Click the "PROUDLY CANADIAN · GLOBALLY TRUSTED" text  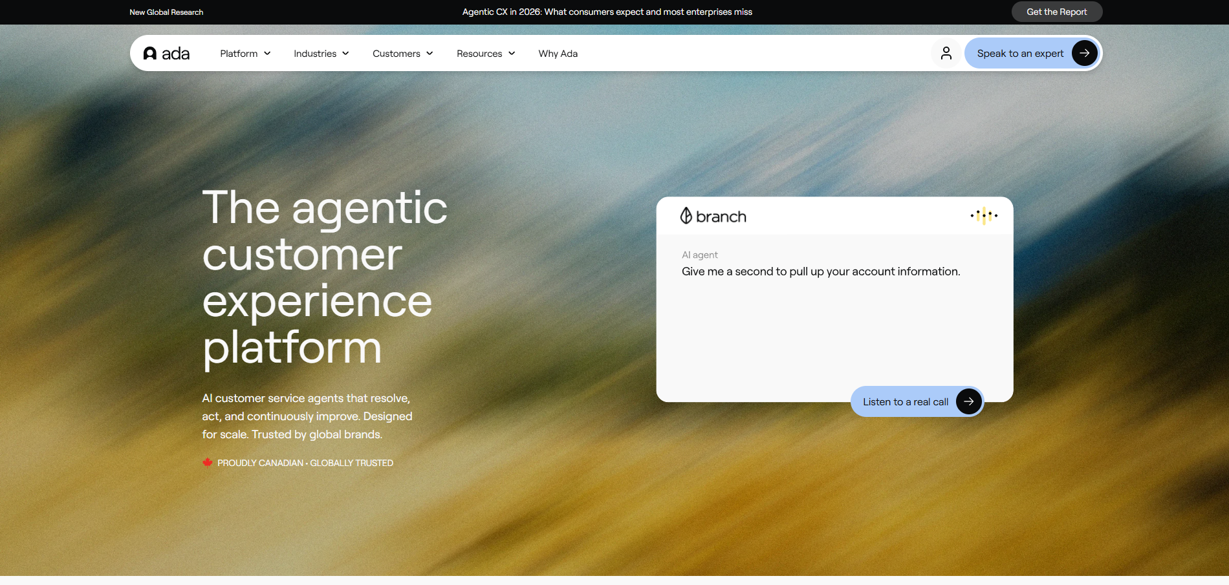pyautogui.click(x=305, y=463)
